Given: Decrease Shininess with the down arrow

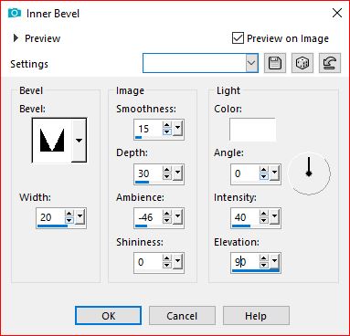Looking at the screenshot, I should pos(167,265).
